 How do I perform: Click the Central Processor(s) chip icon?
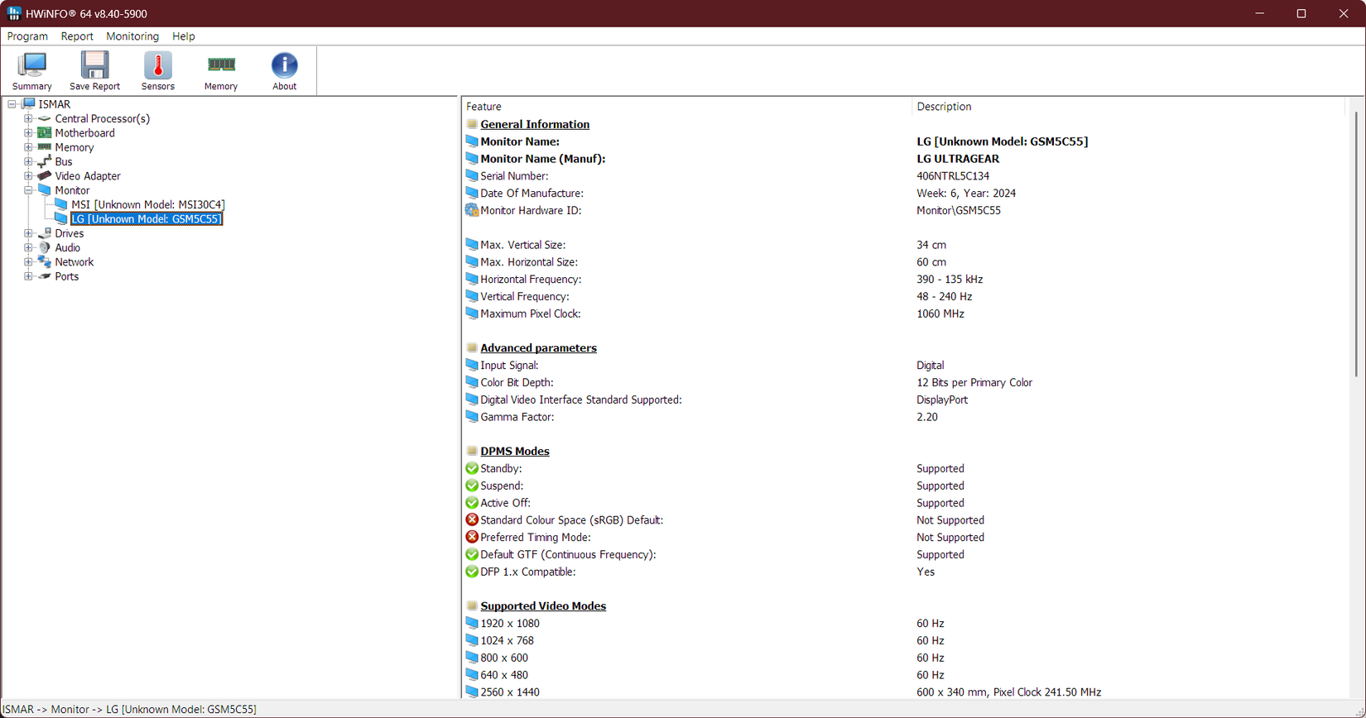45,118
